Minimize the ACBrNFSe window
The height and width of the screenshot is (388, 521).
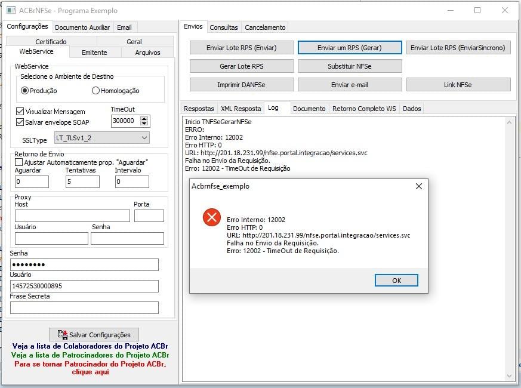(x=451, y=10)
